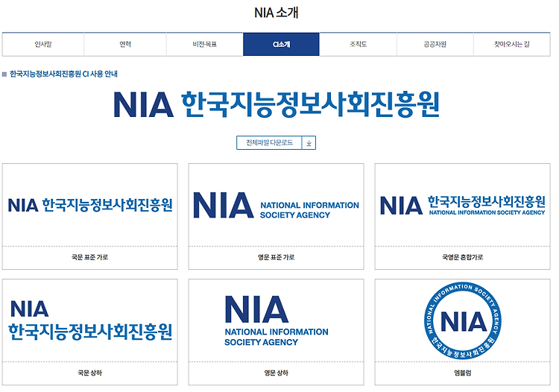Image resolution: width=559 pixels, height=392 pixels.
Task: Open the 인사말 tab
Action: pyautogui.click(x=43, y=45)
